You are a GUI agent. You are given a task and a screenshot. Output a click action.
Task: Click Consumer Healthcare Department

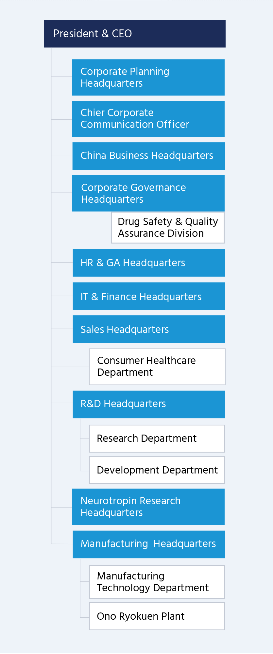click(x=157, y=367)
